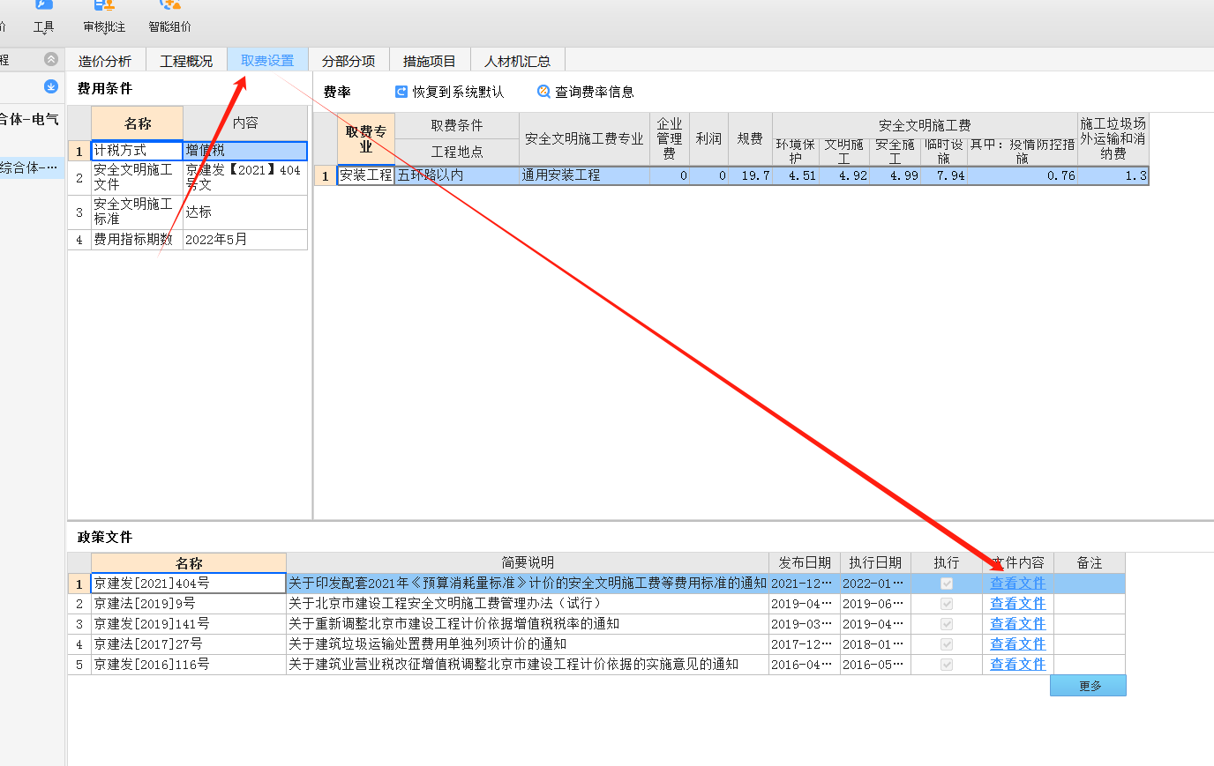Open 查看文件 link for 京建发[2021]404号
1214x766 pixels.
1017,584
